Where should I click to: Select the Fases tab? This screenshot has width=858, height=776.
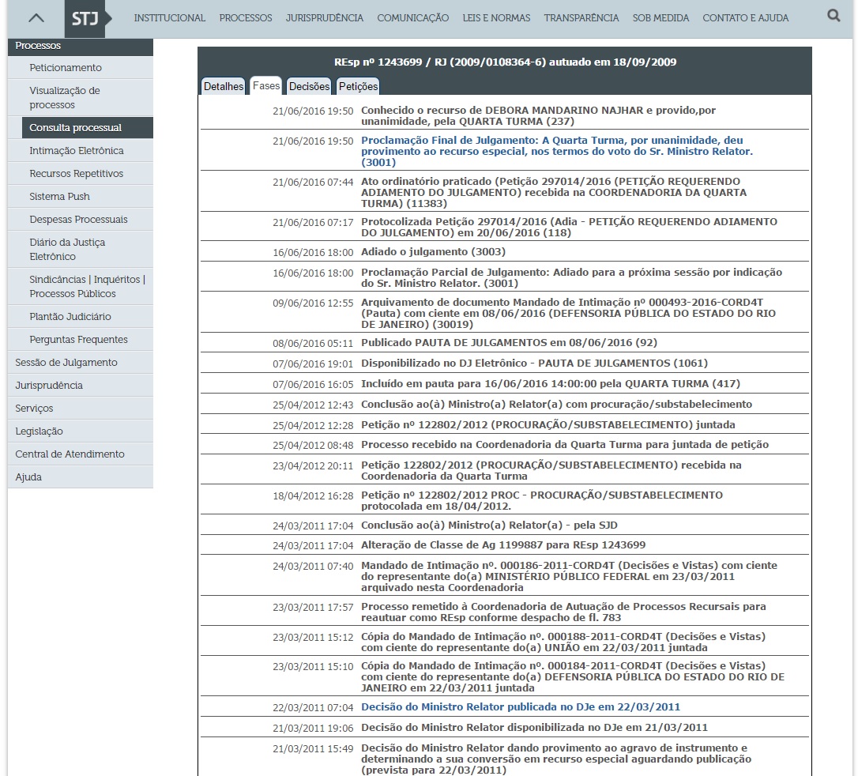pyautogui.click(x=266, y=86)
